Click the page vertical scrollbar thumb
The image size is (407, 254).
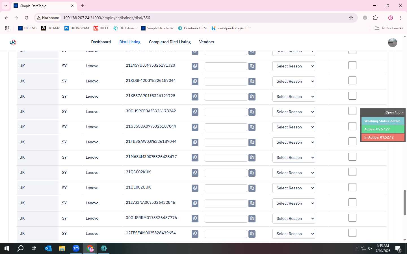click(405, 203)
